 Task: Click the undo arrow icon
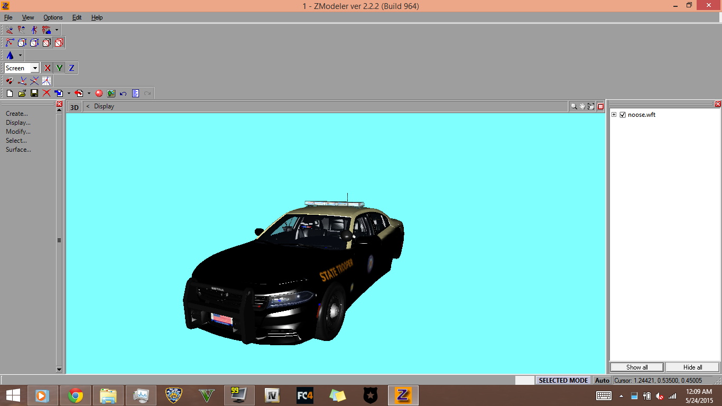tap(123, 94)
